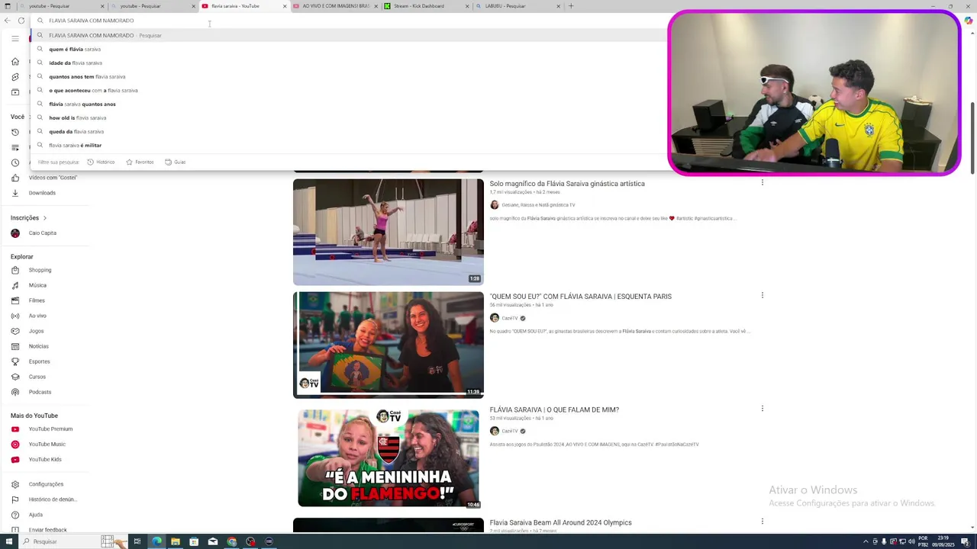Open YouTube Music from sidebar icon
Viewport: 977px width, 549px height.
[x=15, y=445]
